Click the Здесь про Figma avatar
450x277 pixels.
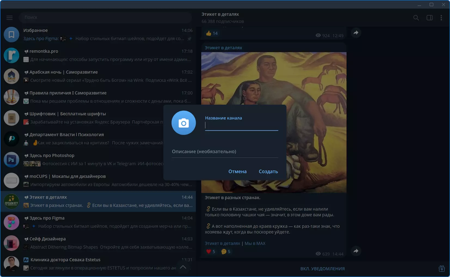(11, 222)
